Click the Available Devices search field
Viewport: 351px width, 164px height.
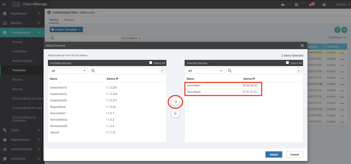128,71
